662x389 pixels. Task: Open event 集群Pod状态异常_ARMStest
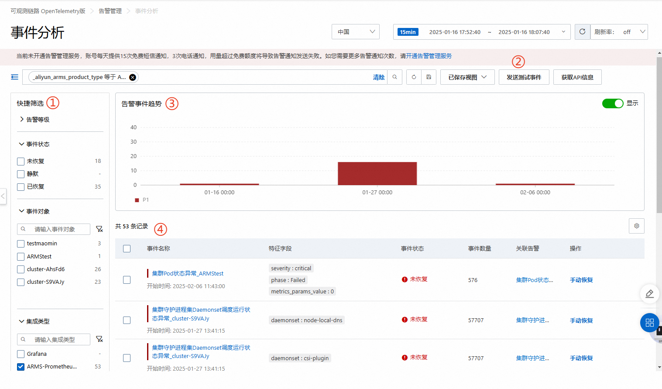[188, 273]
